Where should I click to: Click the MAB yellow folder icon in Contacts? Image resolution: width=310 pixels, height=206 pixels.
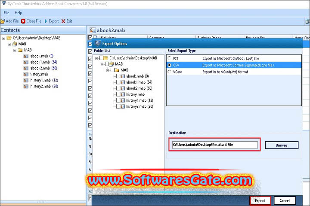coord(20,50)
